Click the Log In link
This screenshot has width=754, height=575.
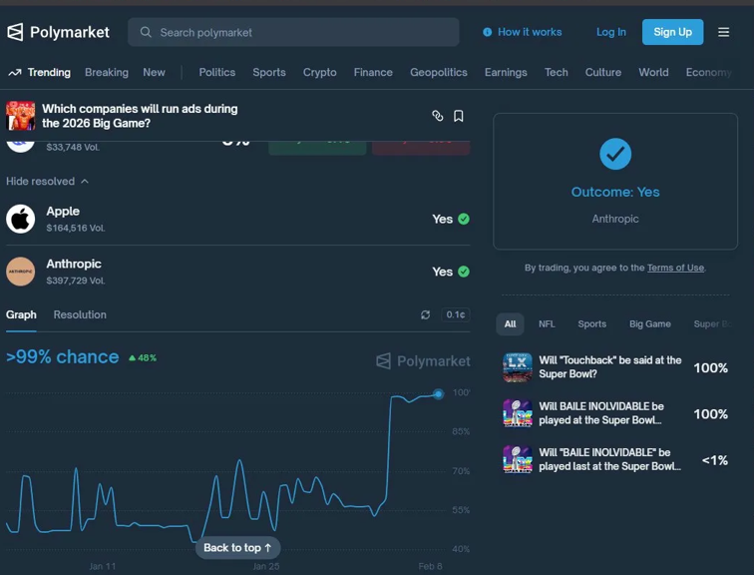tap(611, 32)
